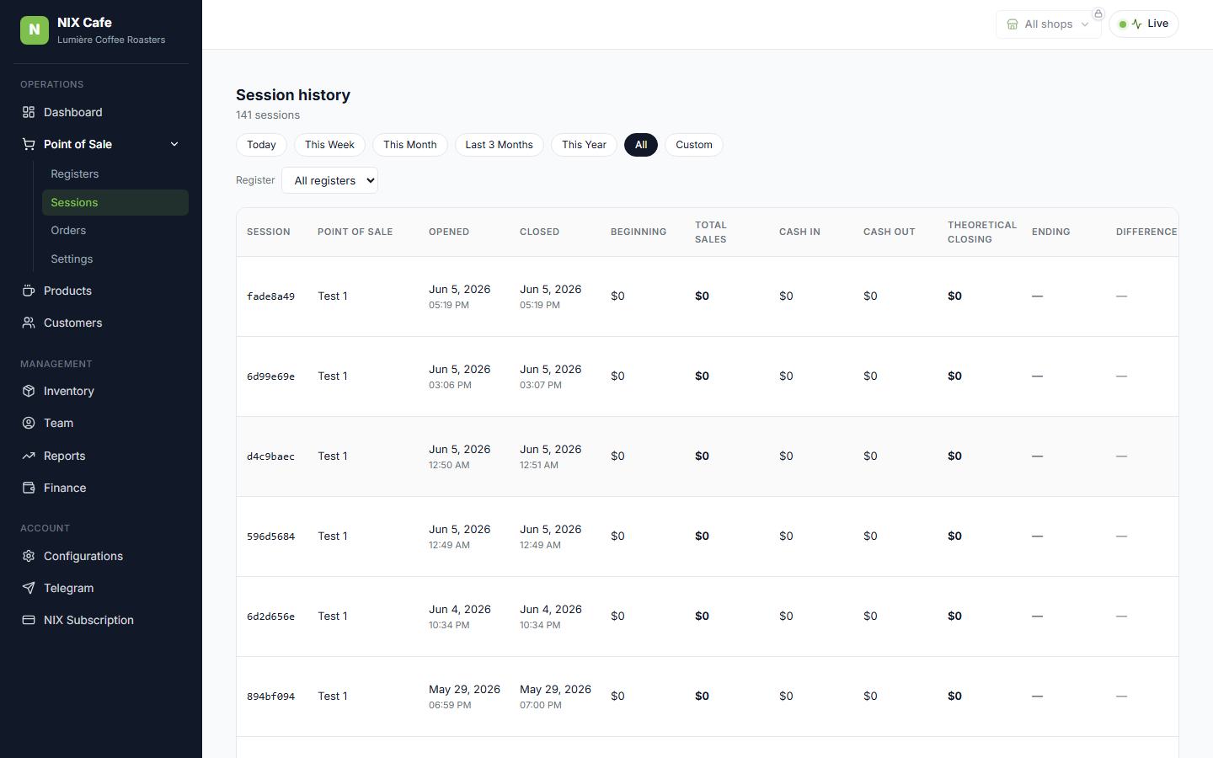Open the Orders submenu item
The image size is (1213, 758).
[x=115, y=230]
